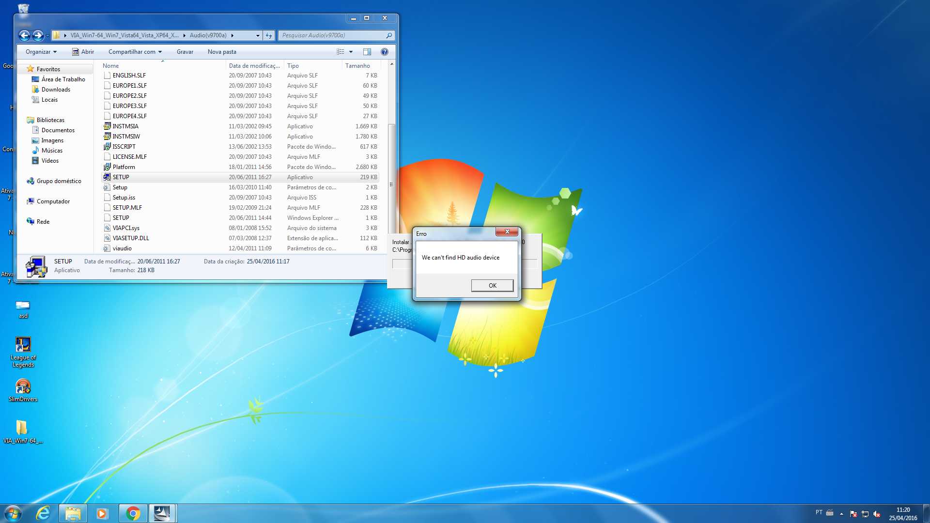Select the Platform installer package icon

pyautogui.click(x=107, y=167)
